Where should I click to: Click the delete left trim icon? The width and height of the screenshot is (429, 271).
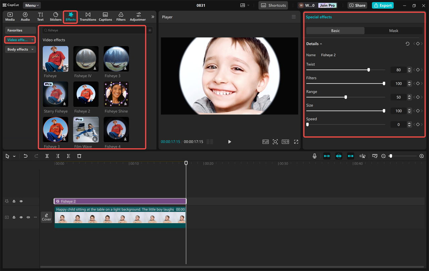point(58,156)
